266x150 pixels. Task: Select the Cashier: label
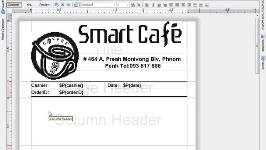click(x=40, y=85)
